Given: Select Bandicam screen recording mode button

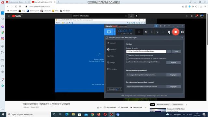Looking at the screenshot, I should coord(109,32).
